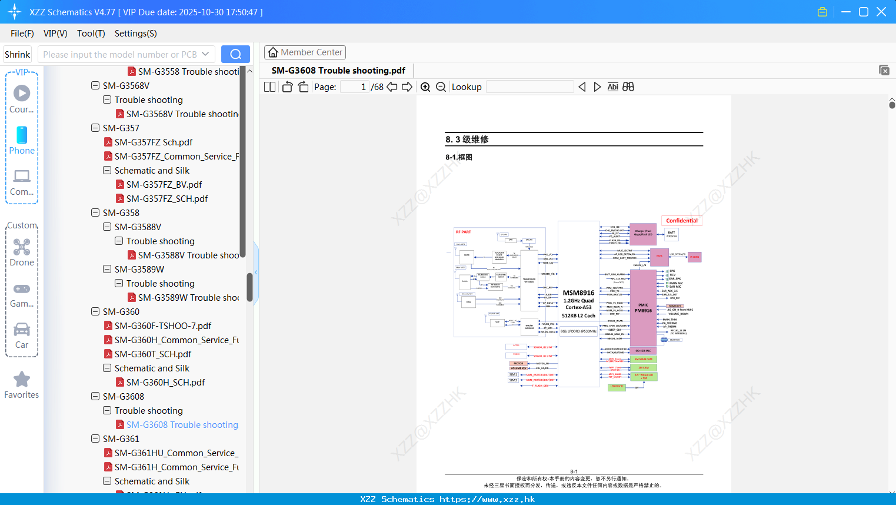The image size is (896, 505).
Task: Toggle the two-page layout view icon
Action: [269, 87]
